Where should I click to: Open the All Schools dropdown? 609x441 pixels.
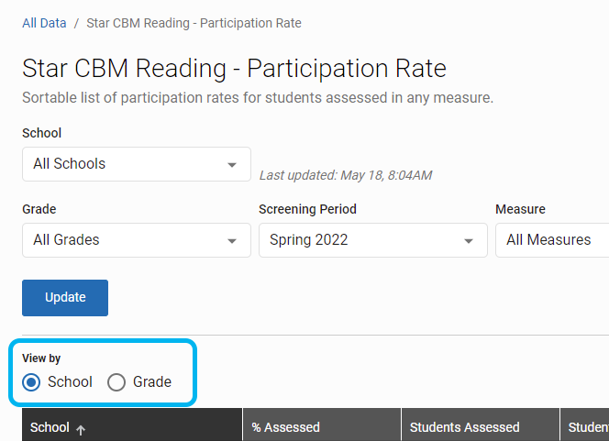point(137,164)
